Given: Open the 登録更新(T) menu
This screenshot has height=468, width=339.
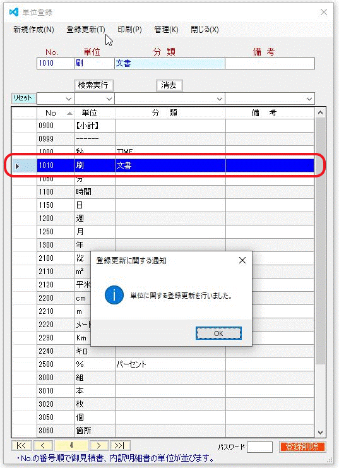Looking at the screenshot, I should click(86, 30).
